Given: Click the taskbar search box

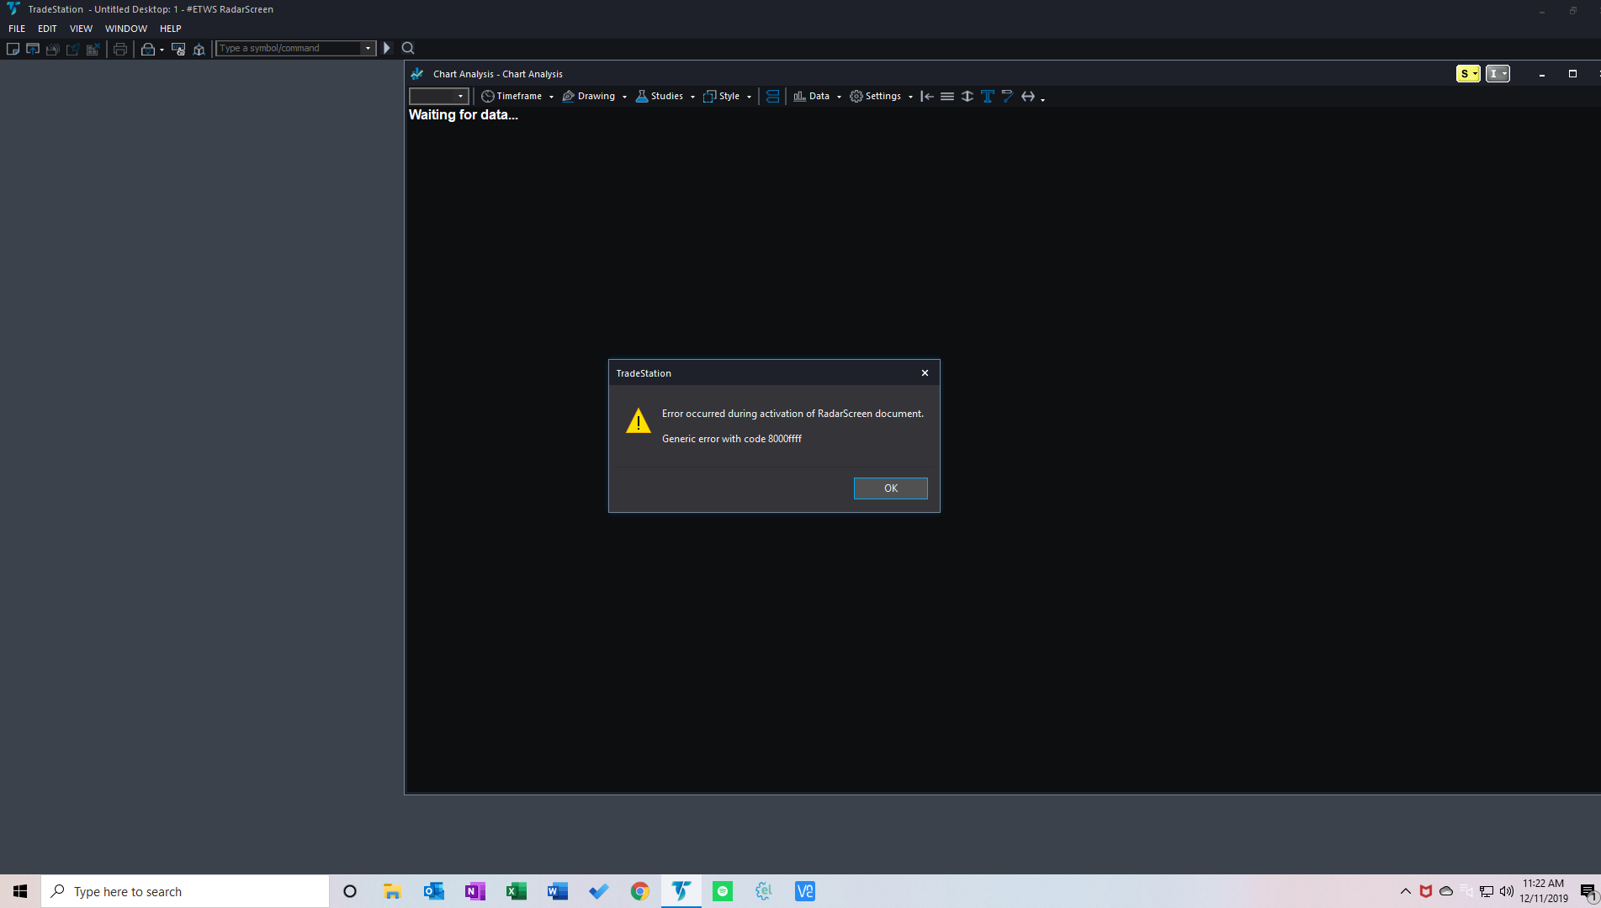Looking at the screenshot, I should [185, 891].
